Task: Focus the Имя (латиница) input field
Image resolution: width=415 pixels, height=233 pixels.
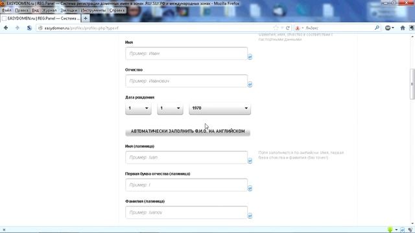Action: point(186,157)
